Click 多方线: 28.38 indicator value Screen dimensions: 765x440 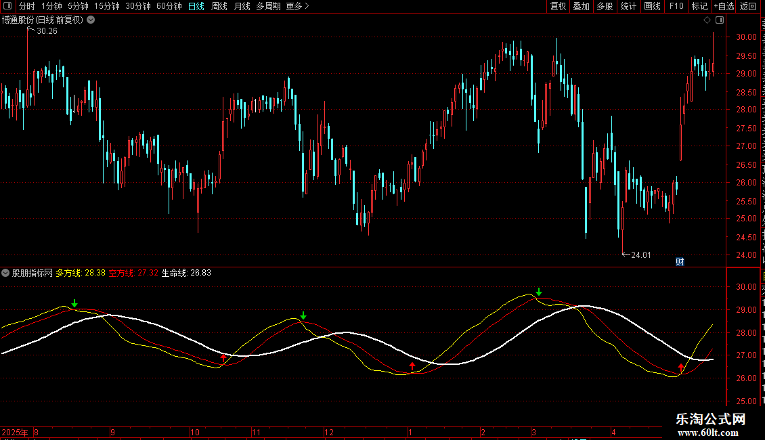81,273
